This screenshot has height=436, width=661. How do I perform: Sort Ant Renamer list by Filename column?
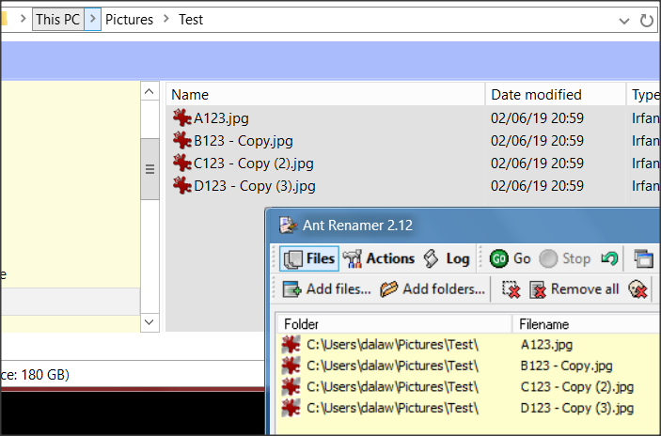[587, 324]
